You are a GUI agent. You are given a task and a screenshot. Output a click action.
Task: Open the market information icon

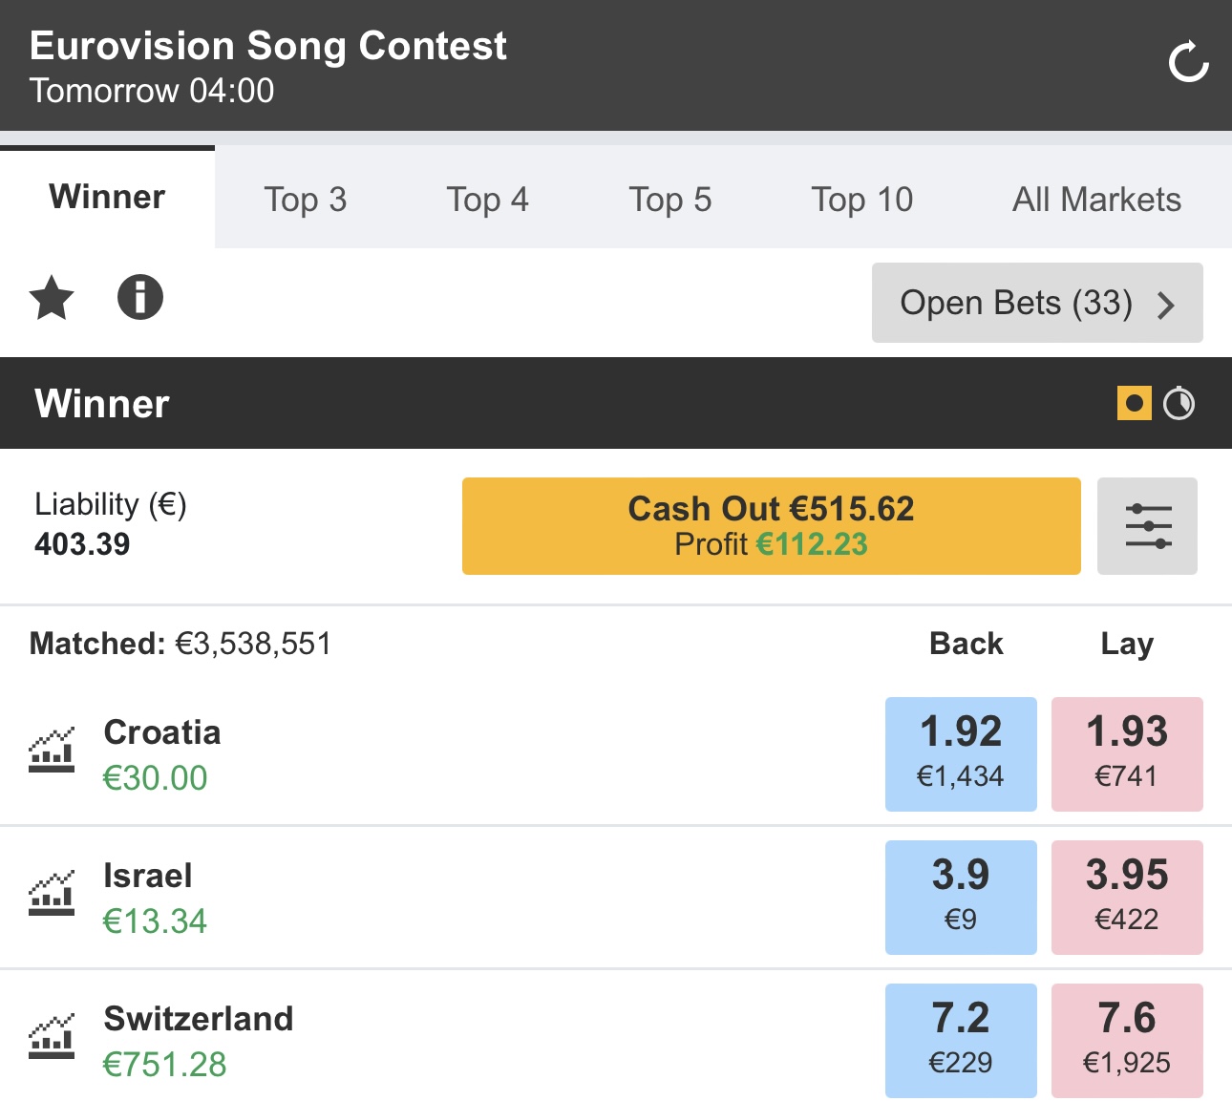[140, 297]
